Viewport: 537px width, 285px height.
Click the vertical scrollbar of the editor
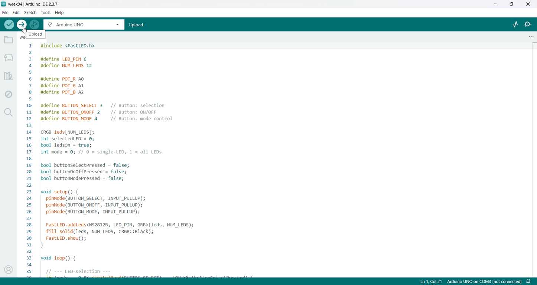534,160
